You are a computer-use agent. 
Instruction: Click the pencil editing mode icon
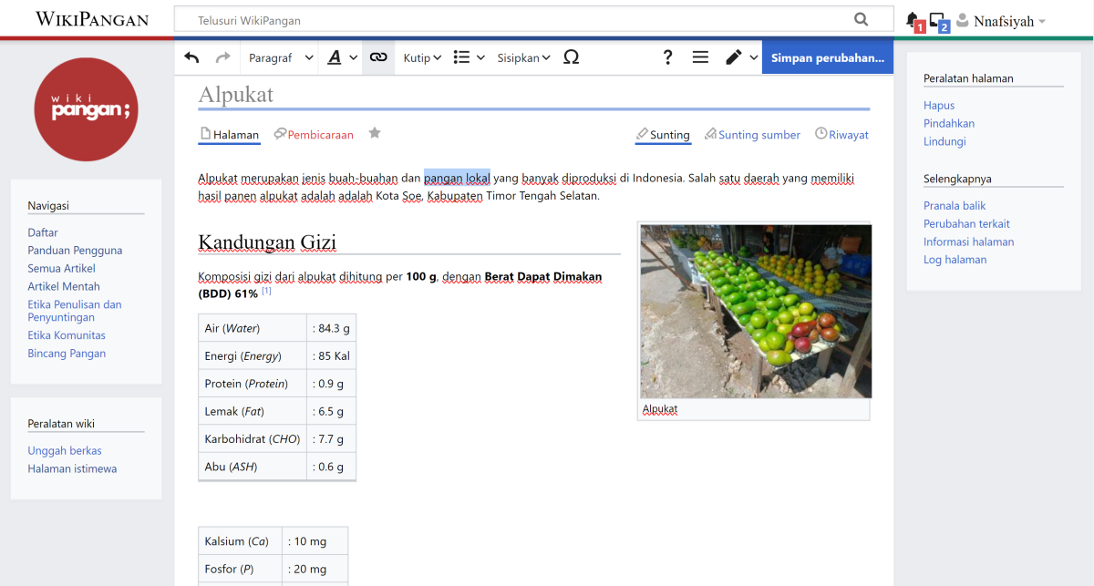[735, 57]
